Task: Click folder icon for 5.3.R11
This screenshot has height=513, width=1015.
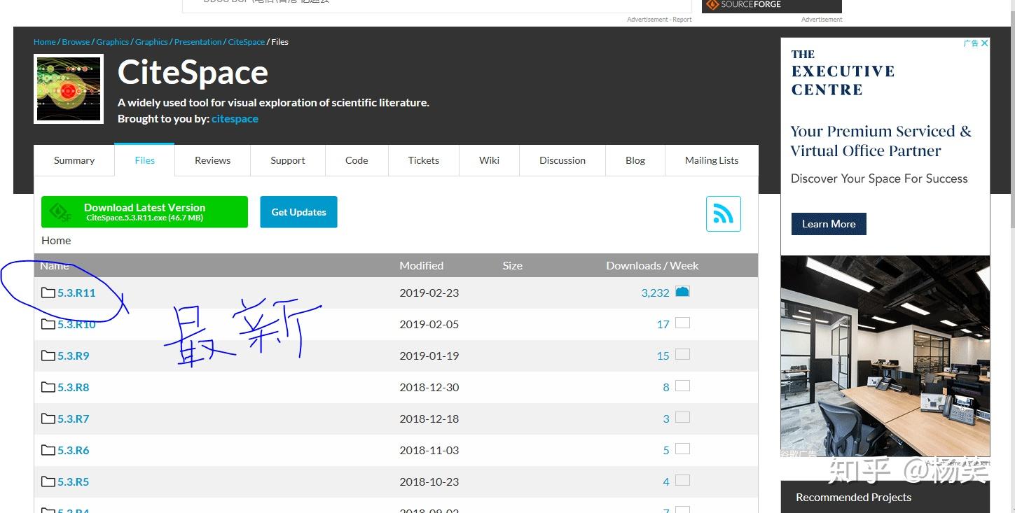Action: [48, 293]
